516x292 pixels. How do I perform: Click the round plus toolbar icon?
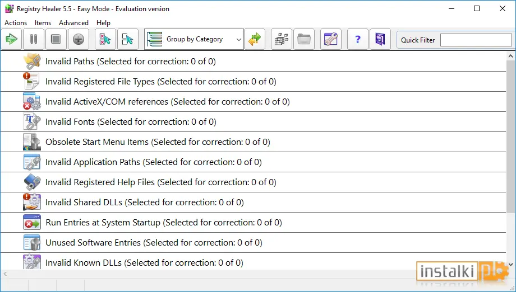coord(79,39)
